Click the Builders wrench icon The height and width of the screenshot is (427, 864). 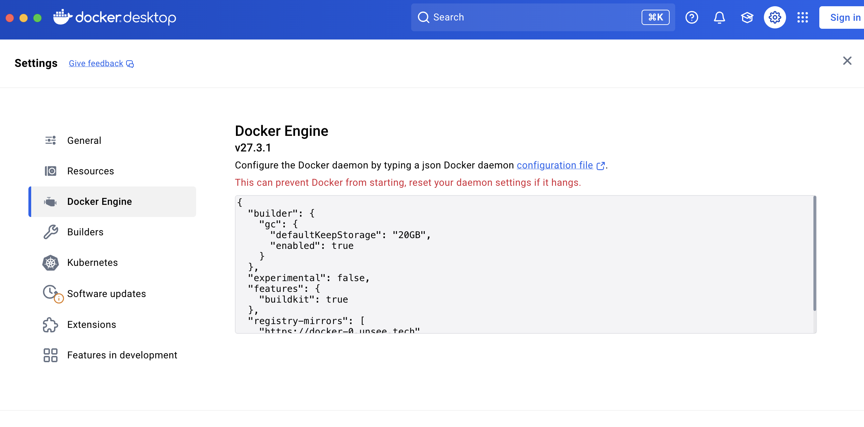pyautogui.click(x=51, y=232)
